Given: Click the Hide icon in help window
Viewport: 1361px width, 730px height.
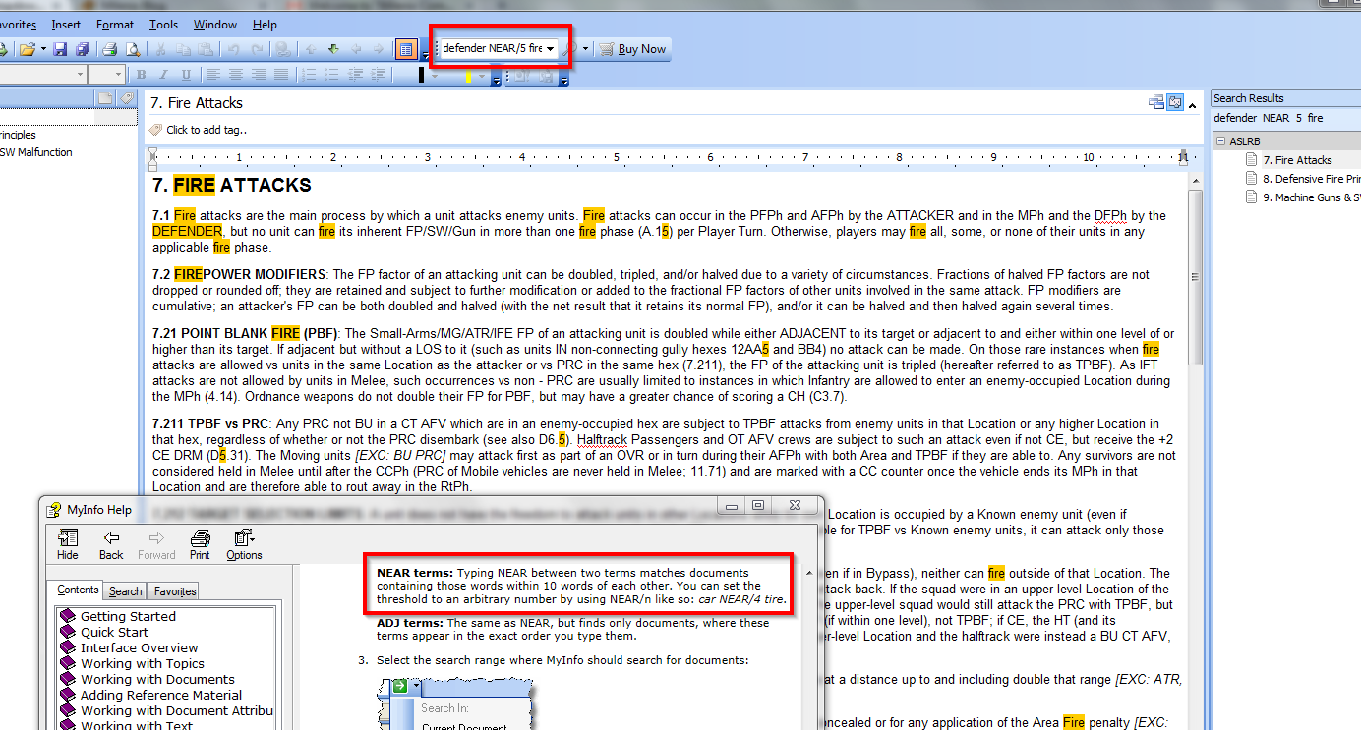Looking at the screenshot, I should (68, 543).
